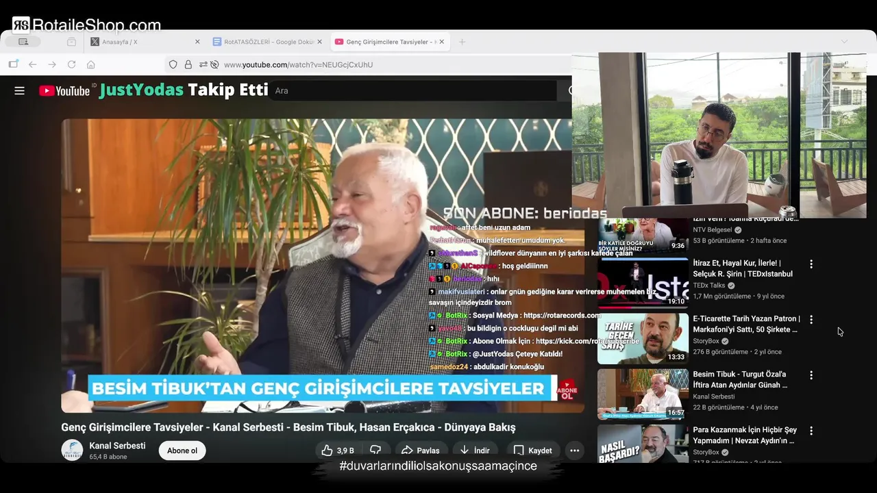Screen dimensions: 877x493
Task: Open the 9:36 NTV Belgesel video thumbnail
Action: coord(643,235)
